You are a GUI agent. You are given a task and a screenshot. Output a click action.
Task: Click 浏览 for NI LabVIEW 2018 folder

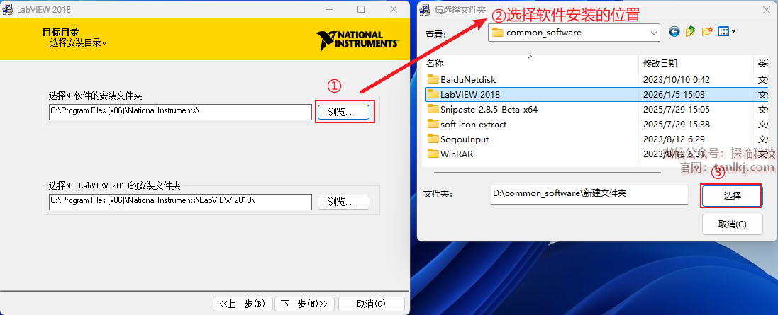[343, 202]
